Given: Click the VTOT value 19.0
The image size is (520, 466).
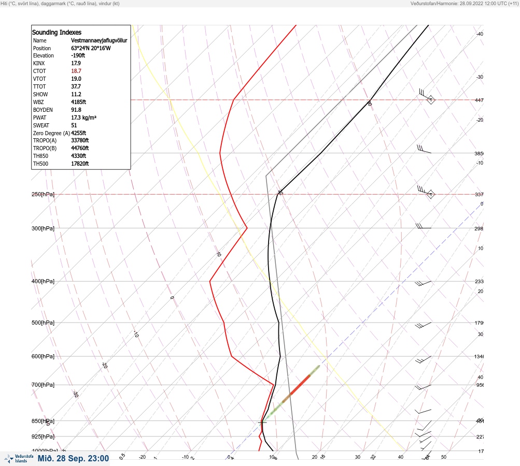Looking at the screenshot, I should click(76, 79).
